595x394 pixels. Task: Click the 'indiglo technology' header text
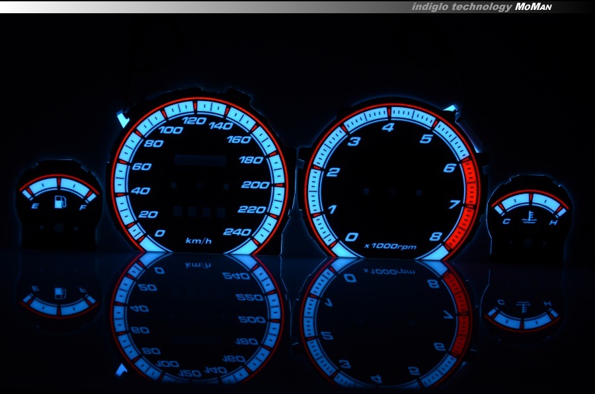click(x=462, y=7)
